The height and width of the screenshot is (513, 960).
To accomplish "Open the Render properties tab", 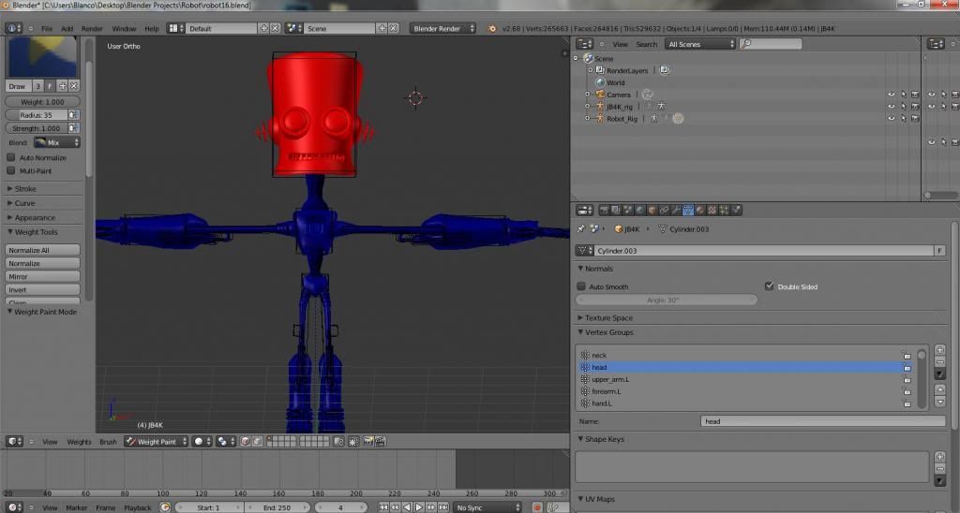I will (x=604, y=211).
